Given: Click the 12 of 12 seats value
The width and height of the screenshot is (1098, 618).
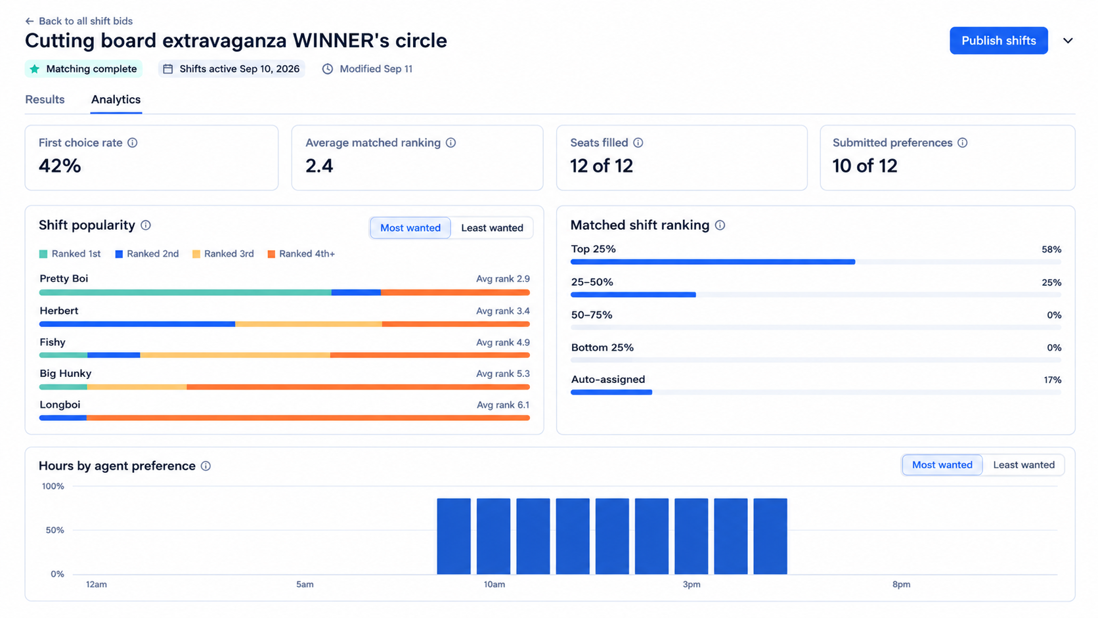Looking at the screenshot, I should (602, 166).
